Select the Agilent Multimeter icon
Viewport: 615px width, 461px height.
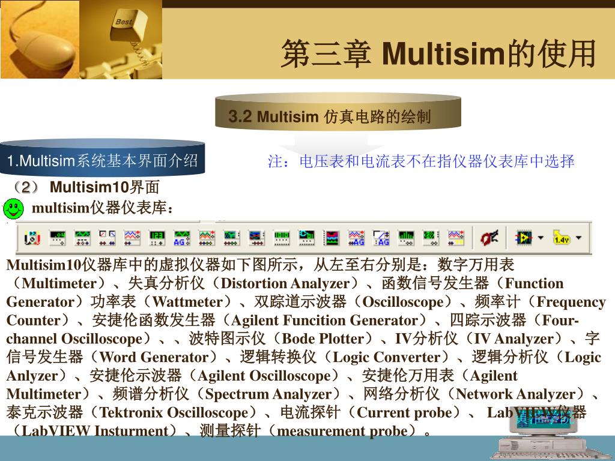pos(381,238)
